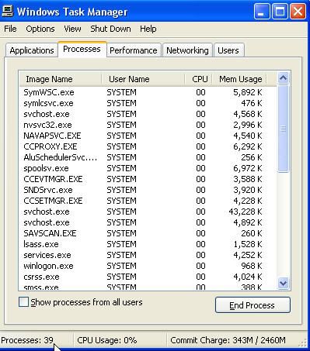Minimize the Task Manager window

pyautogui.click(x=262, y=12)
